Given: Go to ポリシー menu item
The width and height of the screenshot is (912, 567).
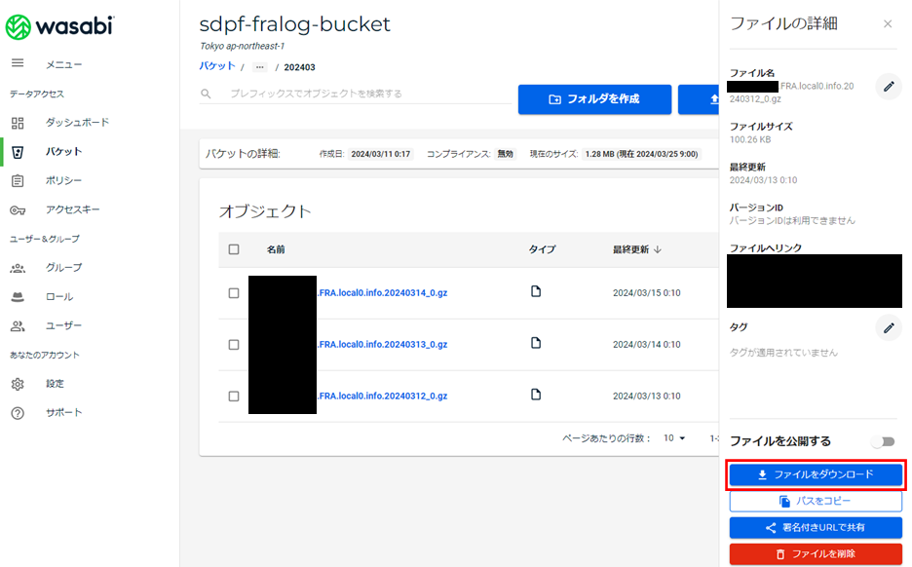Looking at the screenshot, I should pos(64,181).
